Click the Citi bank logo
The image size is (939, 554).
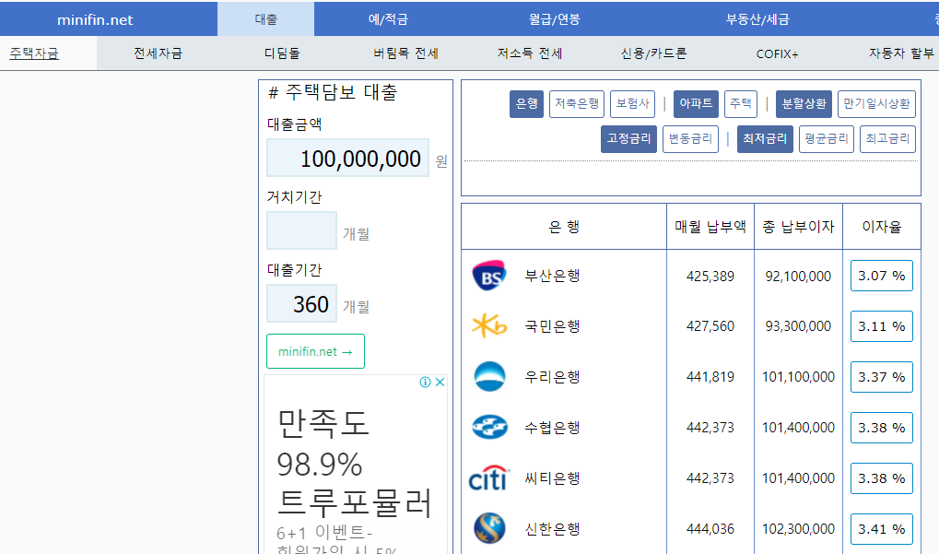pos(488,477)
